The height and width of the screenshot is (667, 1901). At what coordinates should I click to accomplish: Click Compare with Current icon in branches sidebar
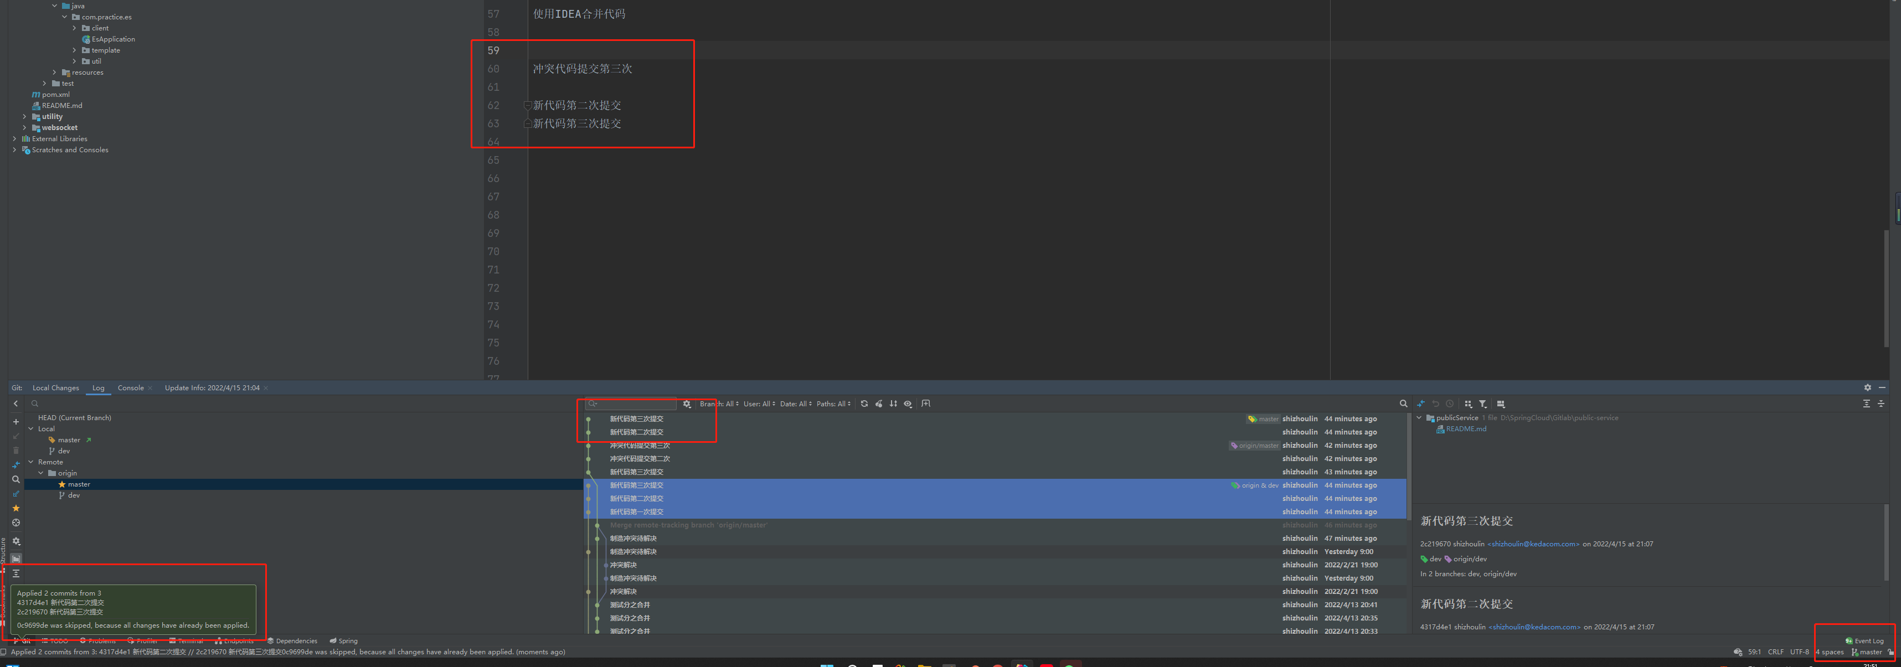tap(16, 465)
